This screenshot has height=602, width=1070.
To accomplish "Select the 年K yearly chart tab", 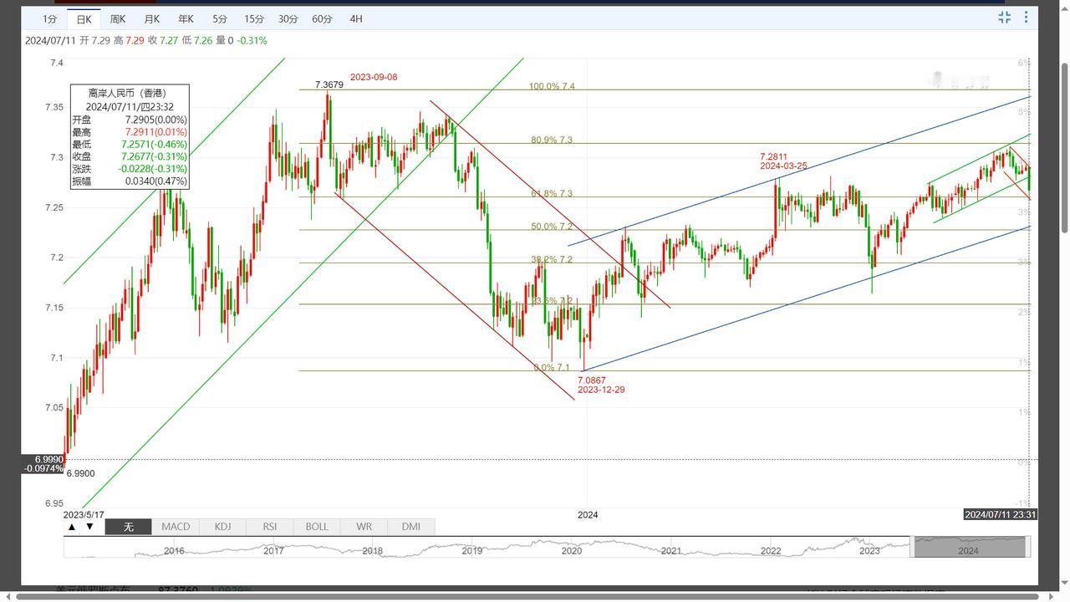I will pos(186,18).
